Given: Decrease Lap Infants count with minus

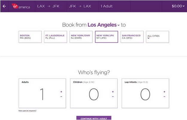Looking at the screenshot, I should click(x=164, y=96).
